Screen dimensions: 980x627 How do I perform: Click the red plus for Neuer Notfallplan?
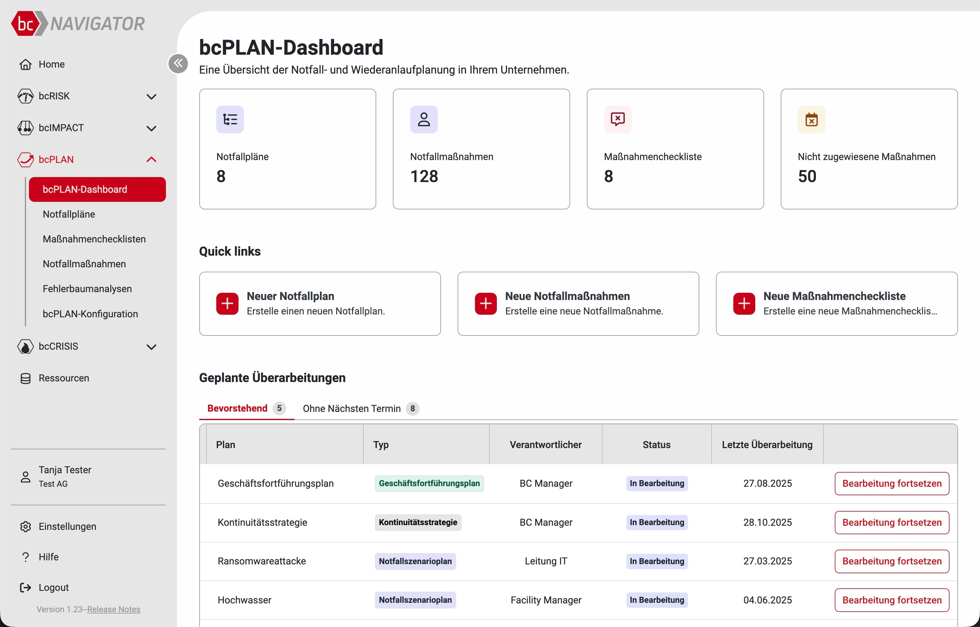[x=227, y=303]
